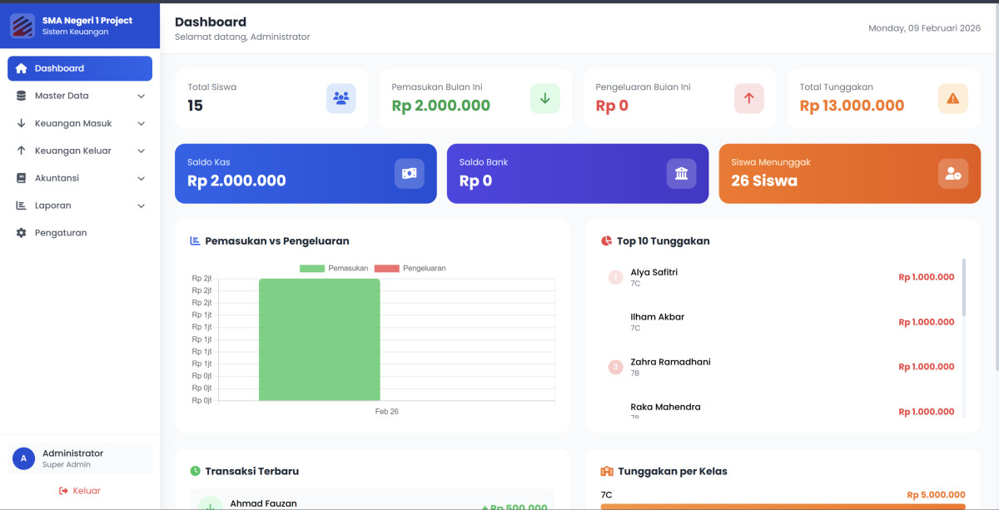Viewport: 999px width, 510px height.
Task: Click the Administrator avatar circle
Action: pyautogui.click(x=23, y=458)
